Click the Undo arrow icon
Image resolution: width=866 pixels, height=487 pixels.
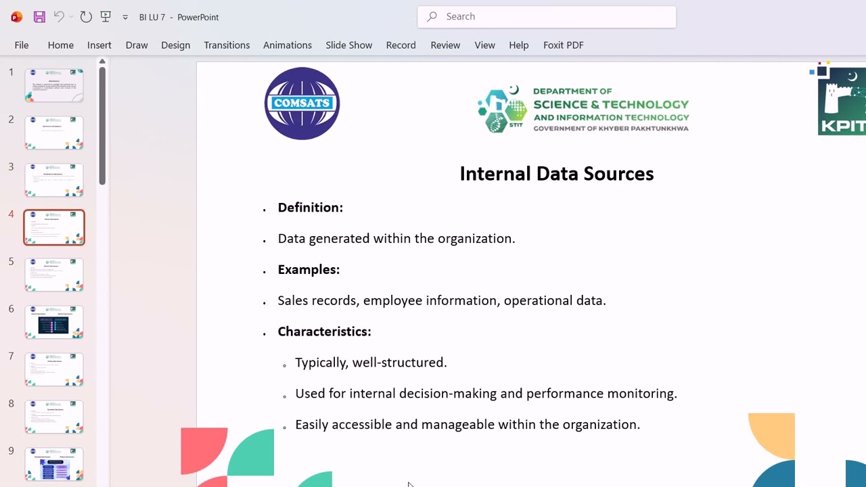point(59,17)
